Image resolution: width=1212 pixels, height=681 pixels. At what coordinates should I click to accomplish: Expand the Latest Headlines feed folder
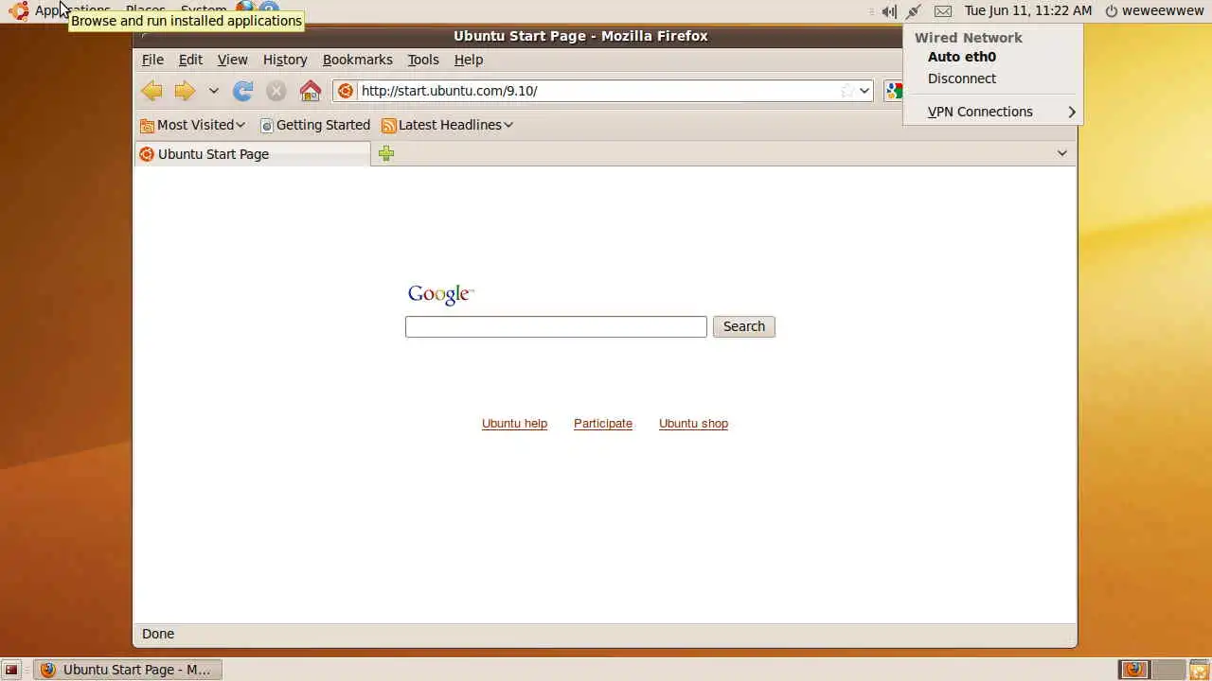[x=447, y=125]
